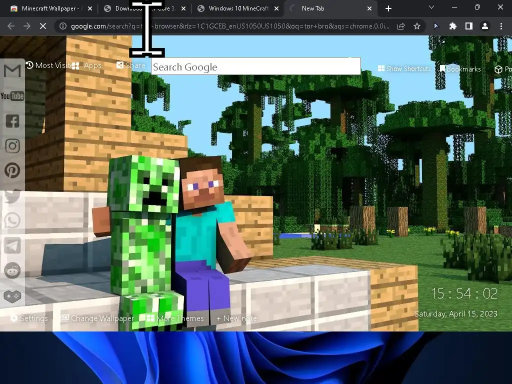Focus the Search Google box
512x384 pixels.
(x=256, y=66)
